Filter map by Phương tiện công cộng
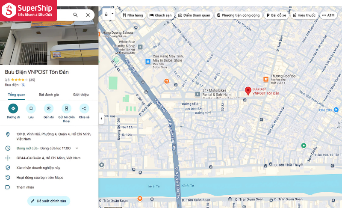342x214 pixels. click(239, 15)
